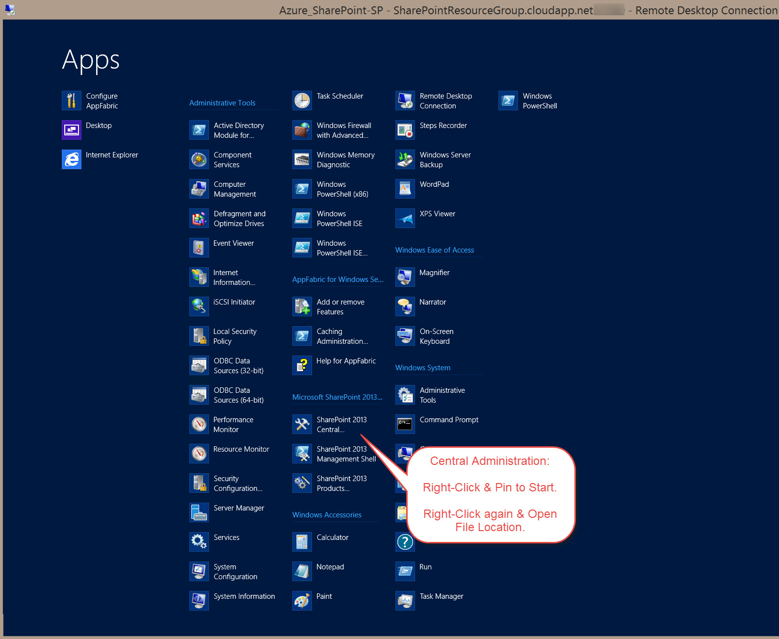Click the Security Configuration label

[x=238, y=484]
